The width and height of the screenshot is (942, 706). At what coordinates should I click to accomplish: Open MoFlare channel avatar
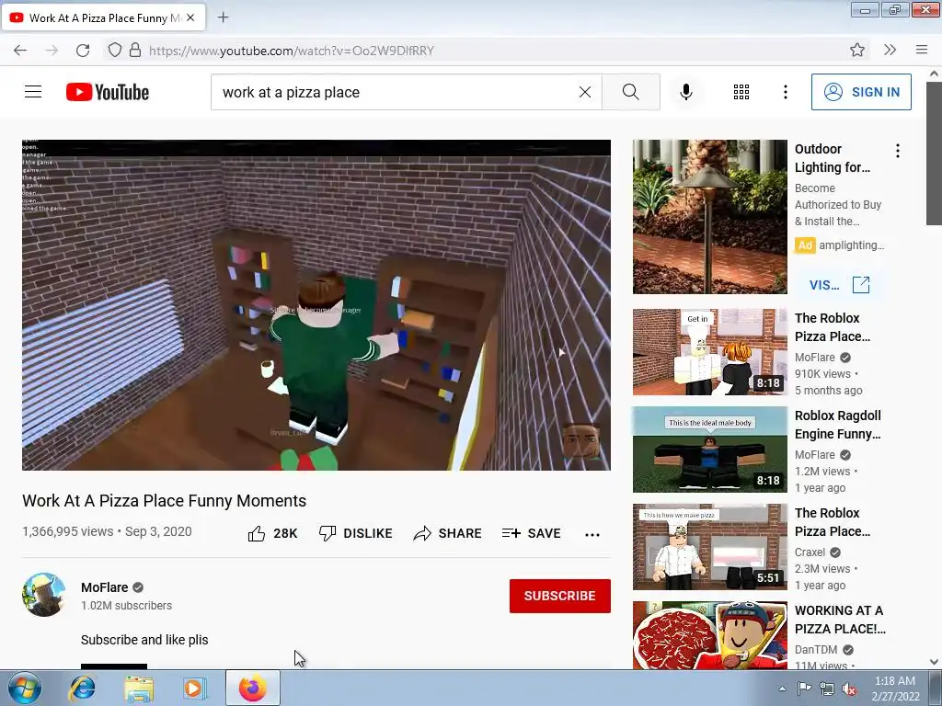pos(44,595)
